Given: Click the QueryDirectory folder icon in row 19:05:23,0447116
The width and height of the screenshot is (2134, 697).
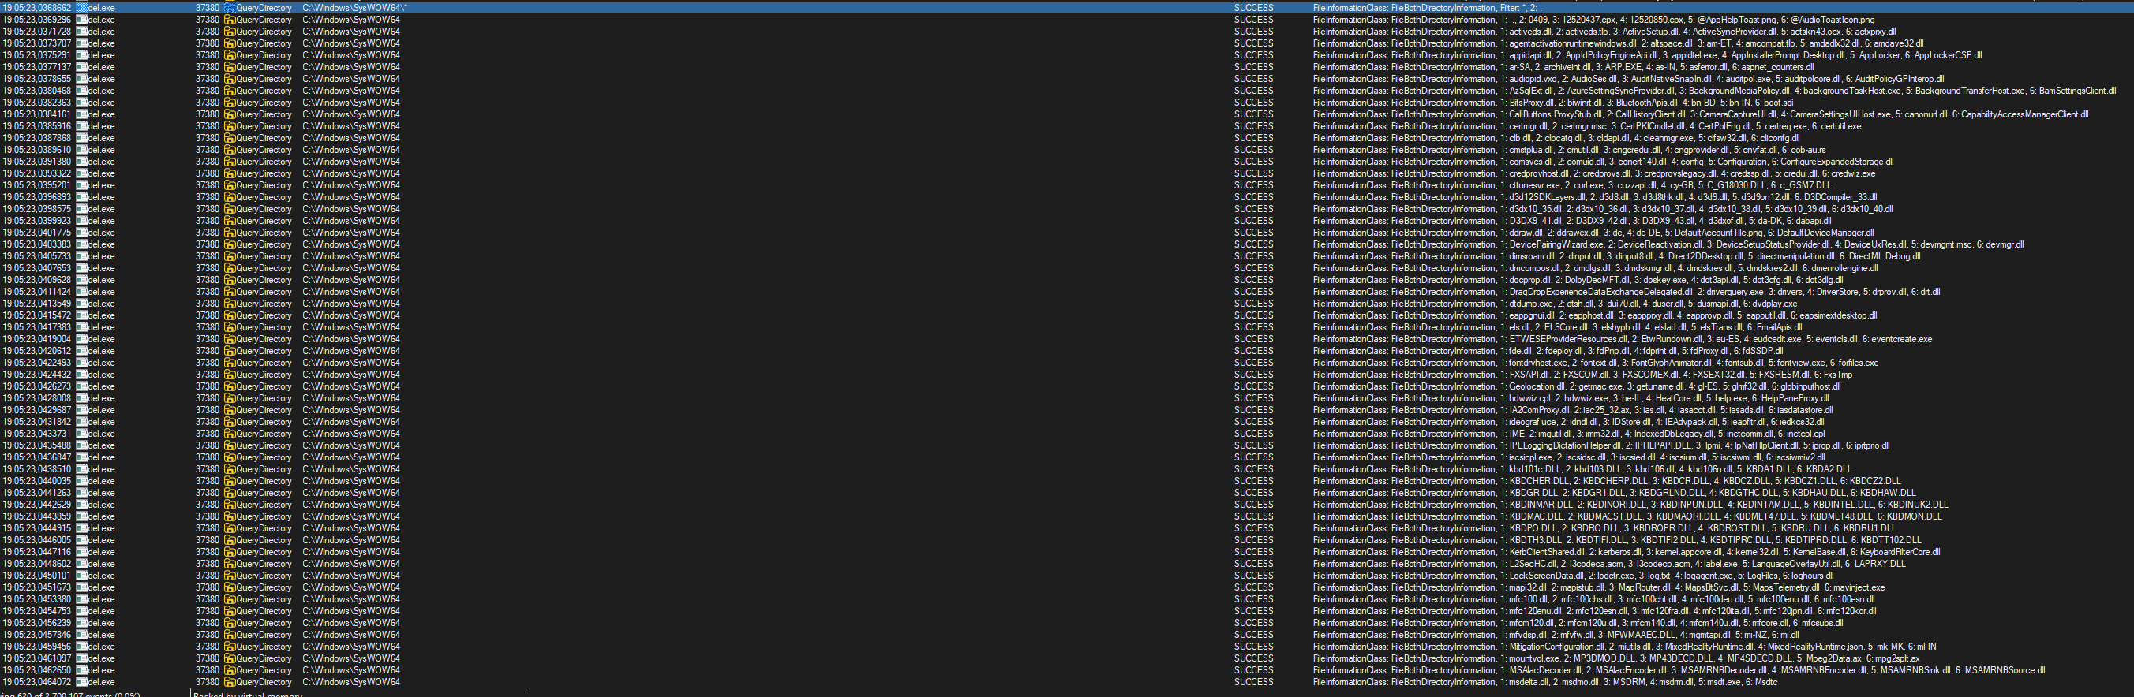Looking at the screenshot, I should [x=230, y=551].
